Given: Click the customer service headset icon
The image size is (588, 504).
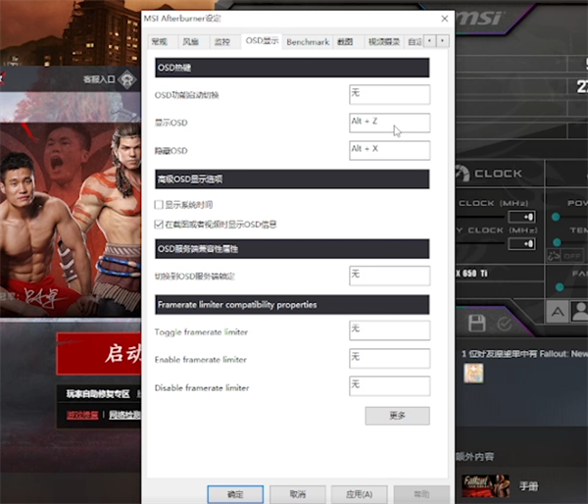Looking at the screenshot, I should coord(126,79).
